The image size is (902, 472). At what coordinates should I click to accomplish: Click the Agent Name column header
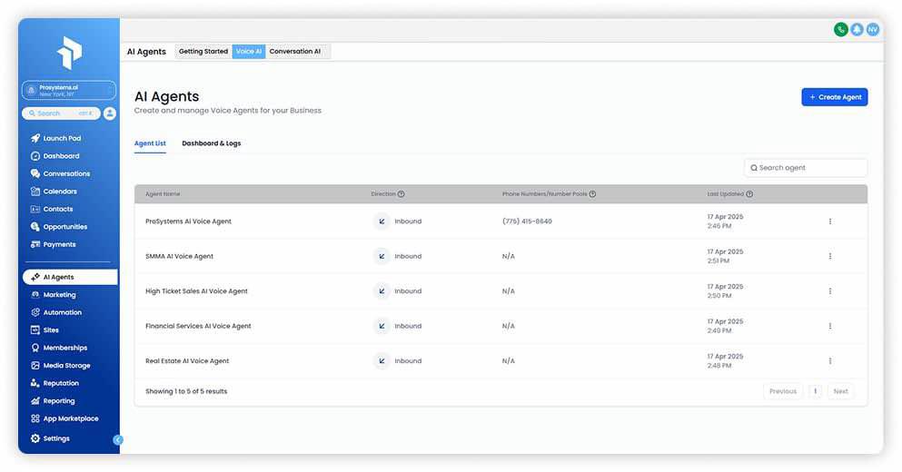(x=163, y=194)
